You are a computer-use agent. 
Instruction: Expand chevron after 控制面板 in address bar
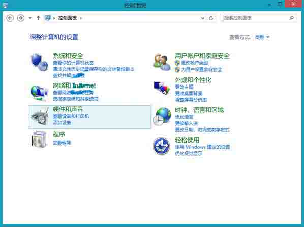pos(81,18)
